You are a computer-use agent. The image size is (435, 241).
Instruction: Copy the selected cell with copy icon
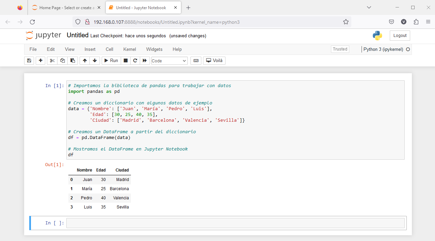pyautogui.click(x=62, y=60)
